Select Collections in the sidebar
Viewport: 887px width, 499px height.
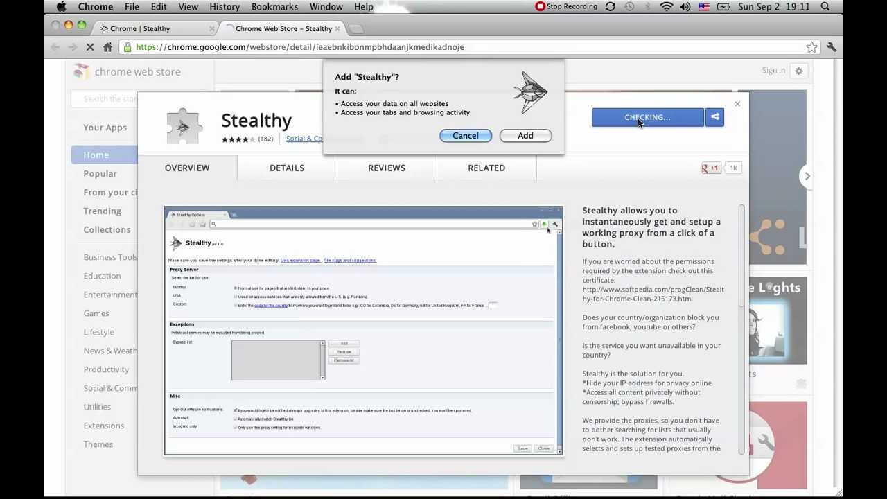107,229
